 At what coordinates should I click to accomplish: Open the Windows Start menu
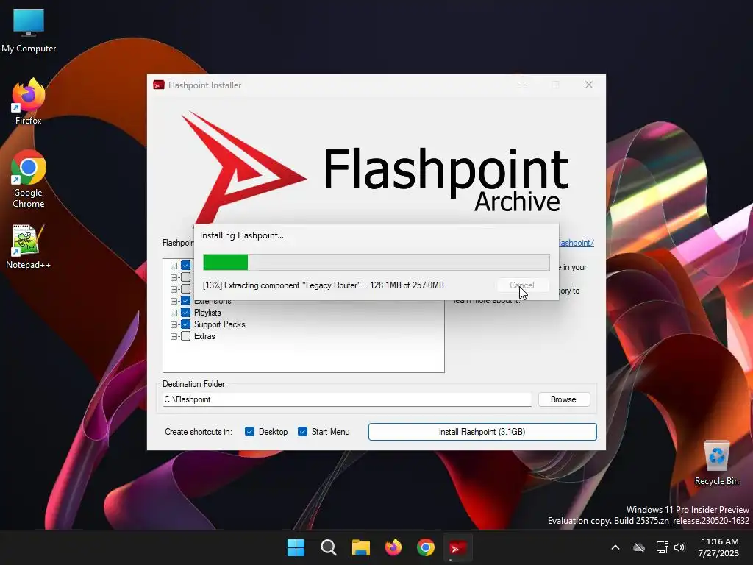(x=296, y=547)
